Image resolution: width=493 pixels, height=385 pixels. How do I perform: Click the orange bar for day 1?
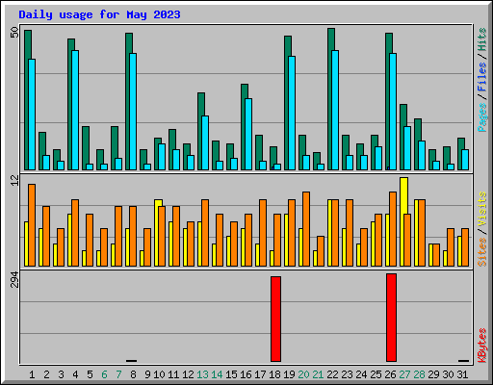tap(32, 225)
